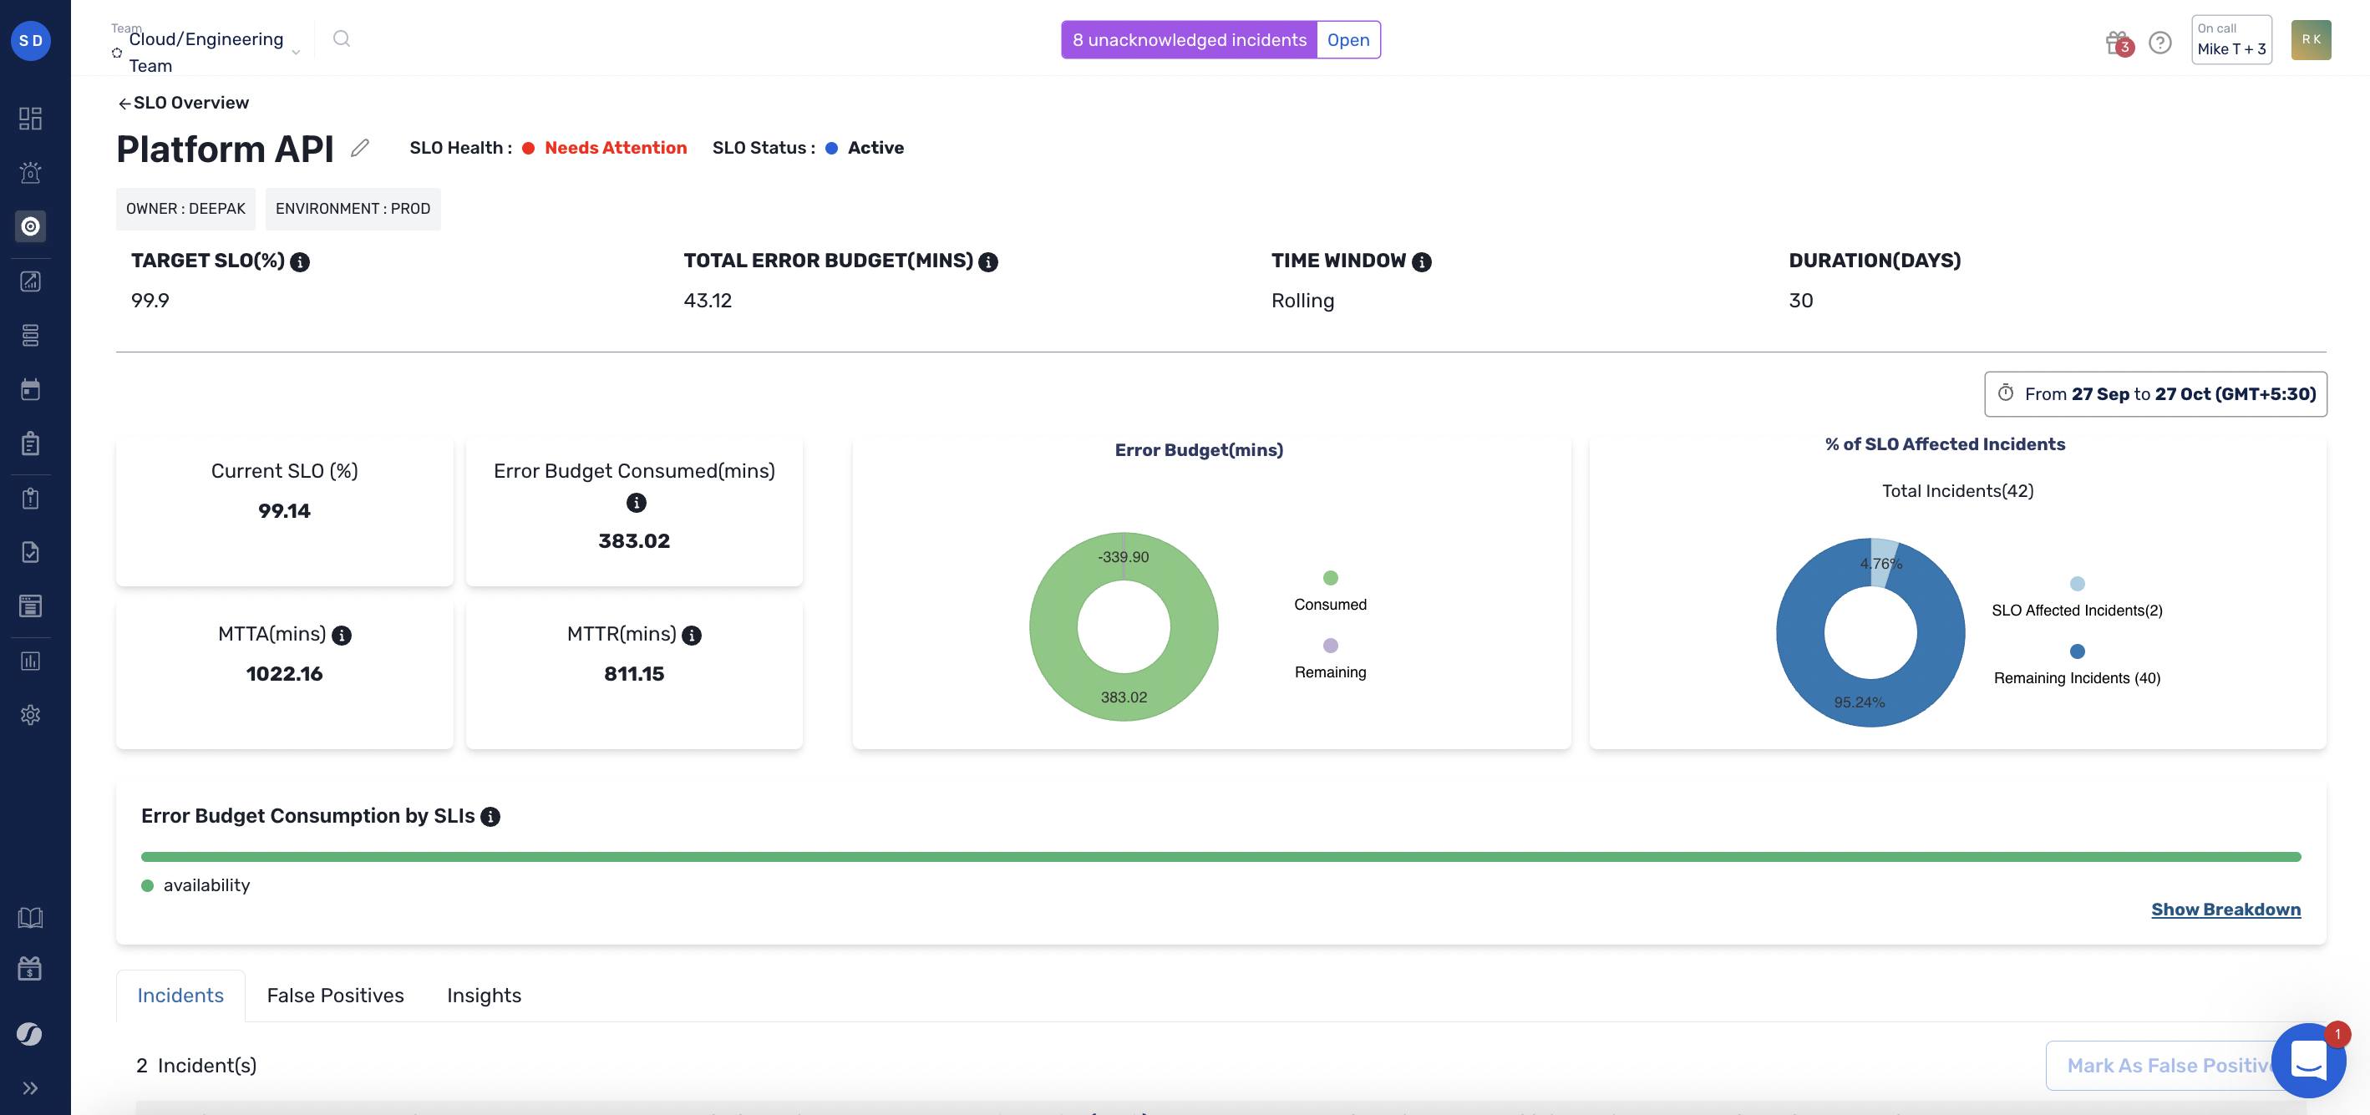2370x1115 pixels.
Task: Click the Show Breakdown link
Action: point(2225,909)
